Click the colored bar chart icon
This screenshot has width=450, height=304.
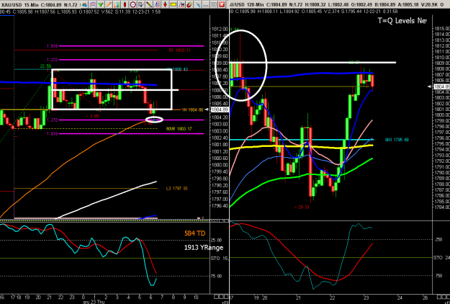[x=117, y=4]
